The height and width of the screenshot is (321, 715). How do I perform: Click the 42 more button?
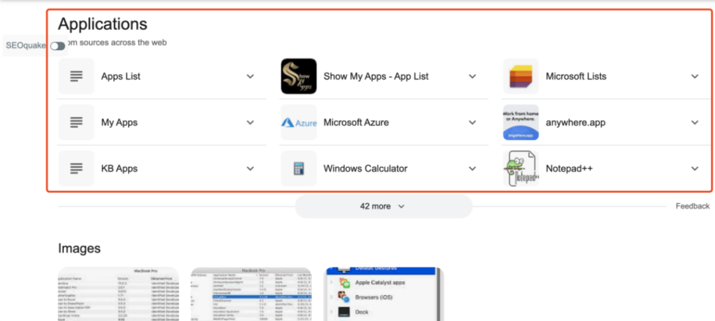click(383, 207)
